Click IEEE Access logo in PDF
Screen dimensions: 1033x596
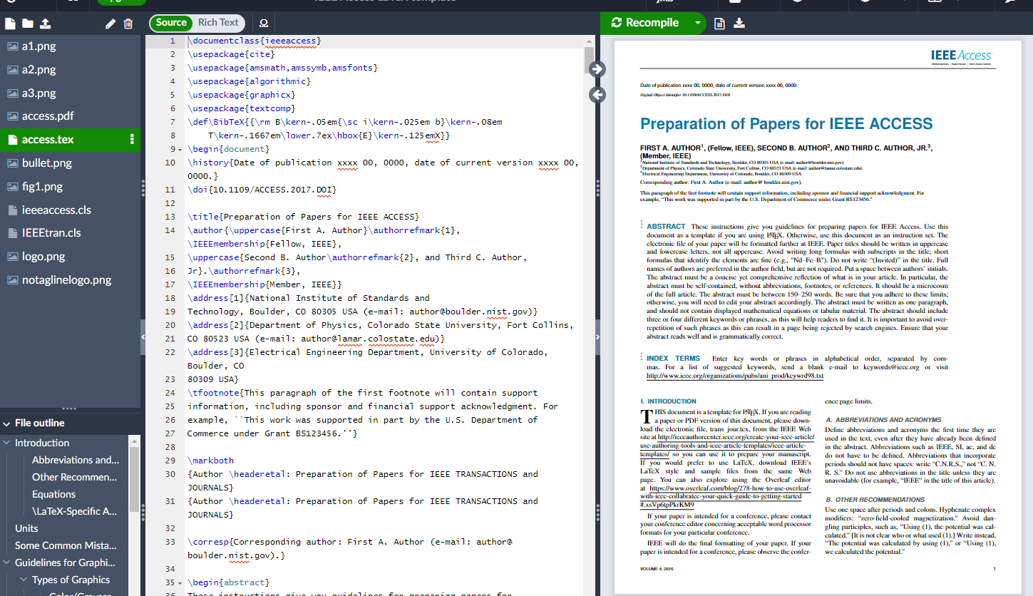(x=961, y=56)
